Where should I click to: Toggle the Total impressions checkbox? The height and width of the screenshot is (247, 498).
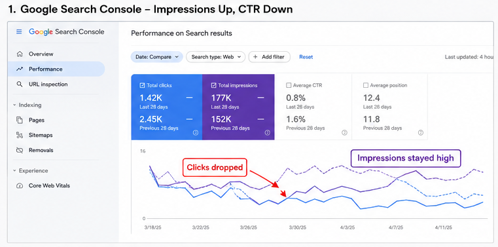click(x=213, y=85)
